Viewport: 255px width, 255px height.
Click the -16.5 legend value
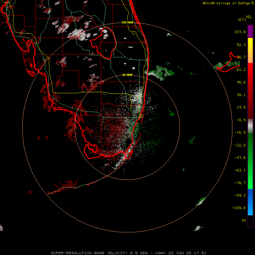point(240,133)
